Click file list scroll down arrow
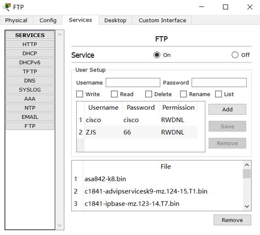Image resolution: width=260 pixels, height=235 pixels. [x=247, y=207]
